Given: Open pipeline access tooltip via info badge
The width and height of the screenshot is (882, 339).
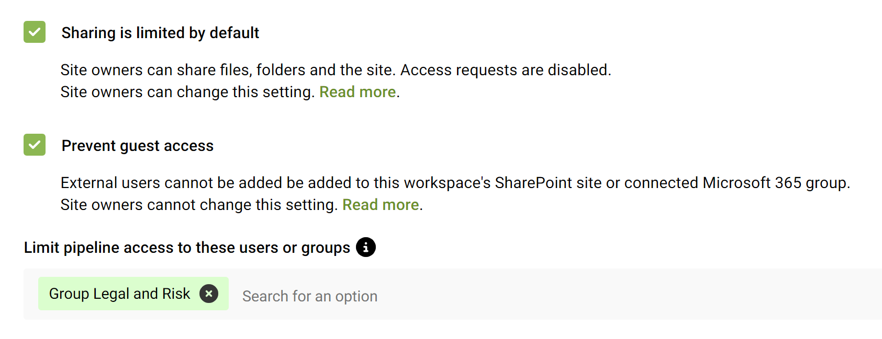Looking at the screenshot, I should (366, 247).
